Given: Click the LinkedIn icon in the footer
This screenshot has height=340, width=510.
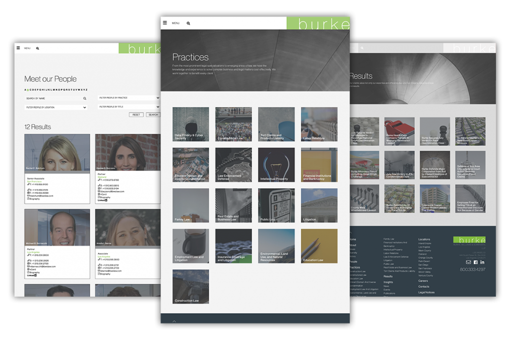Looking at the screenshot, I should (483, 262).
